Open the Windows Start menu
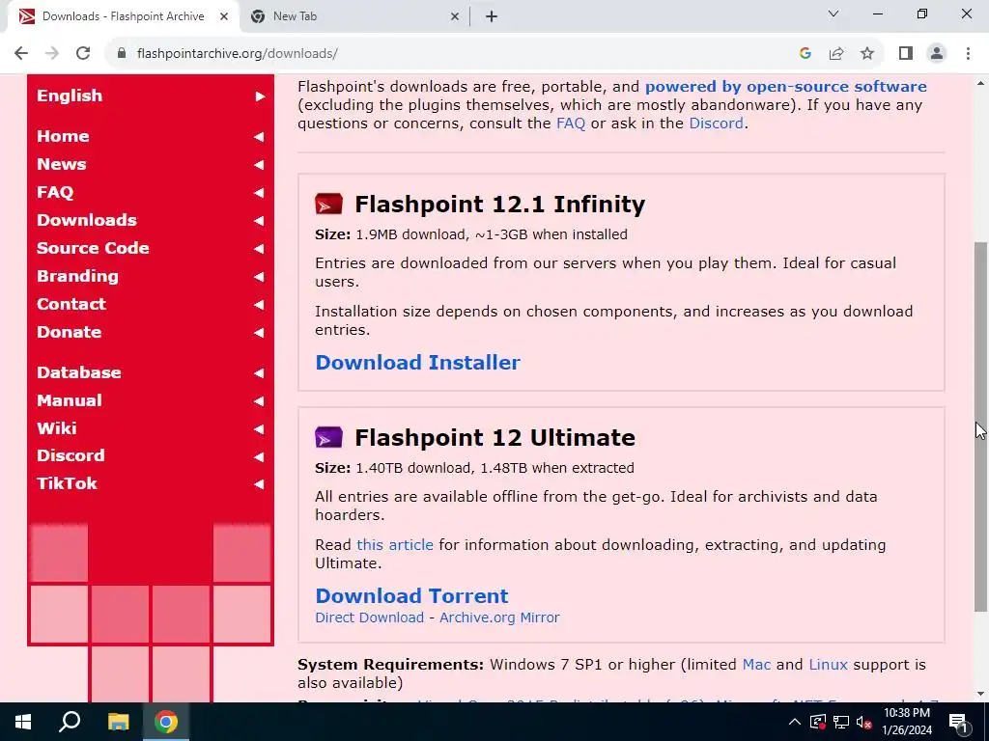 (23, 722)
